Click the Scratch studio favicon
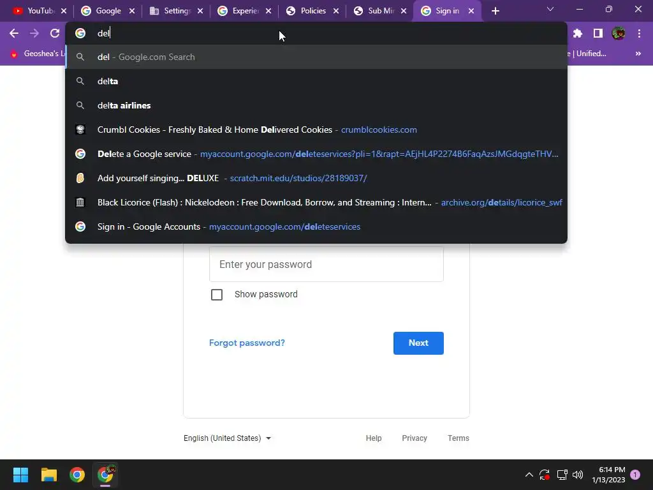This screenshot has height=490, width=653. tap(80, 178)
